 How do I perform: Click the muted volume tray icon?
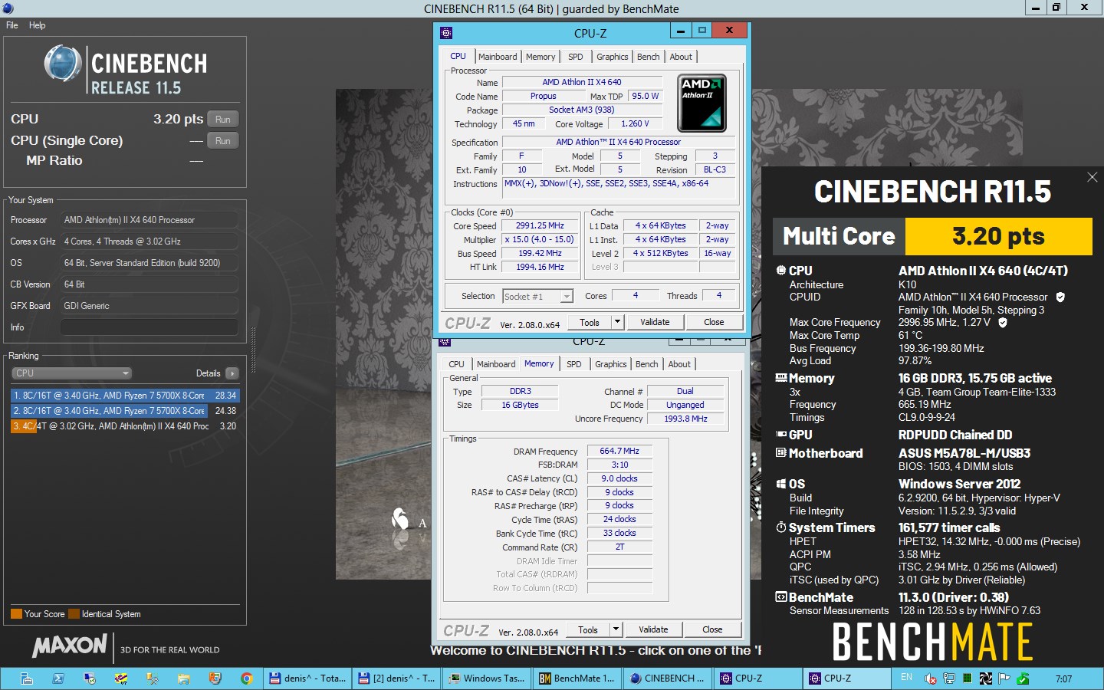[931, 678]
